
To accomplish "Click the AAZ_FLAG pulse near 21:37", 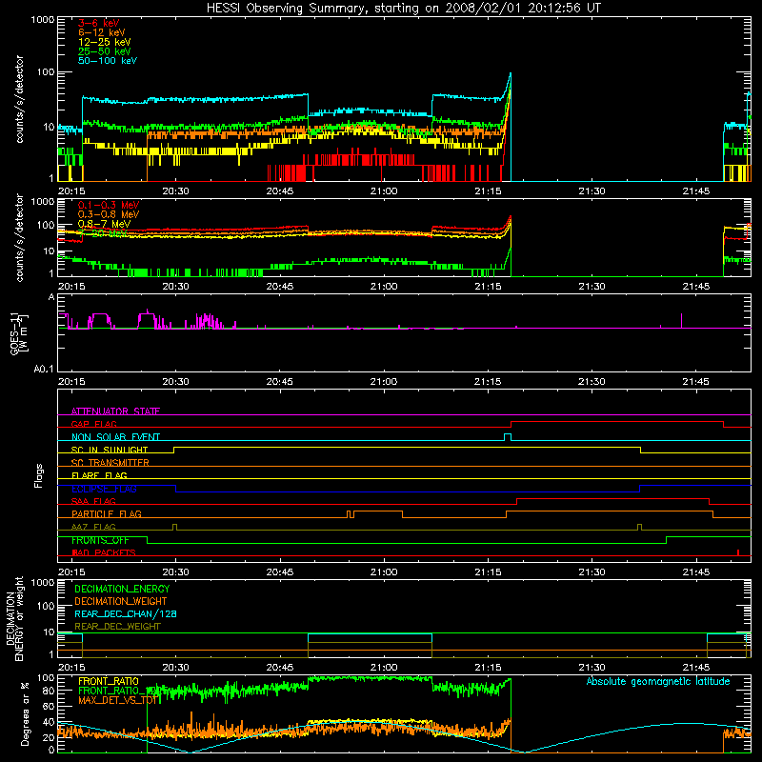I will point(639,527).
